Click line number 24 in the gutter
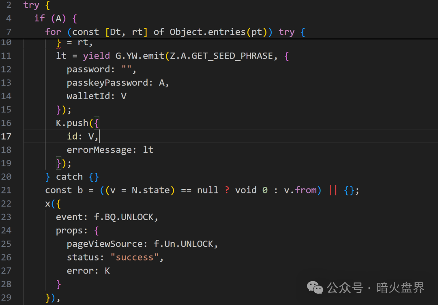The width and height of the screenshot is (438, 305). coord(6,230)
